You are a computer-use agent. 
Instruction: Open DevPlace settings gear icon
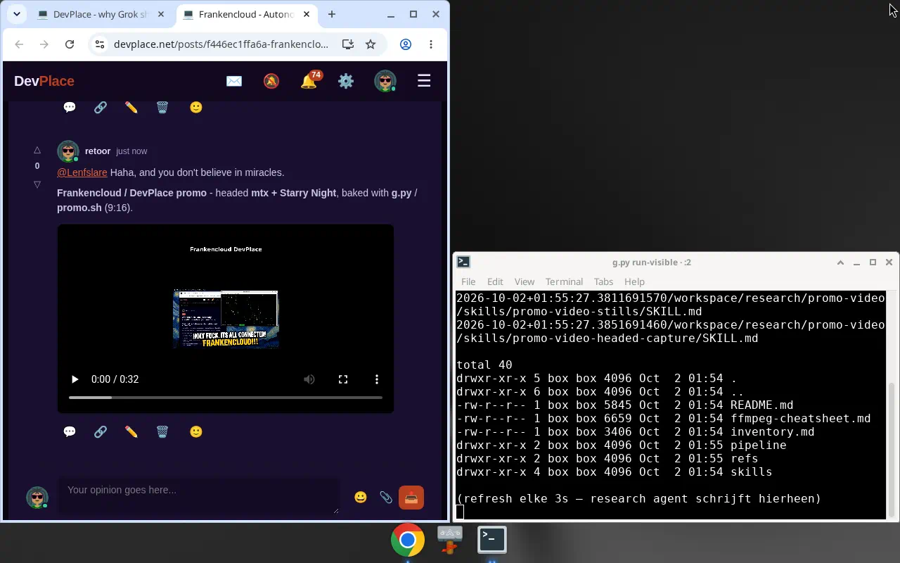click(x=346, y=81)
